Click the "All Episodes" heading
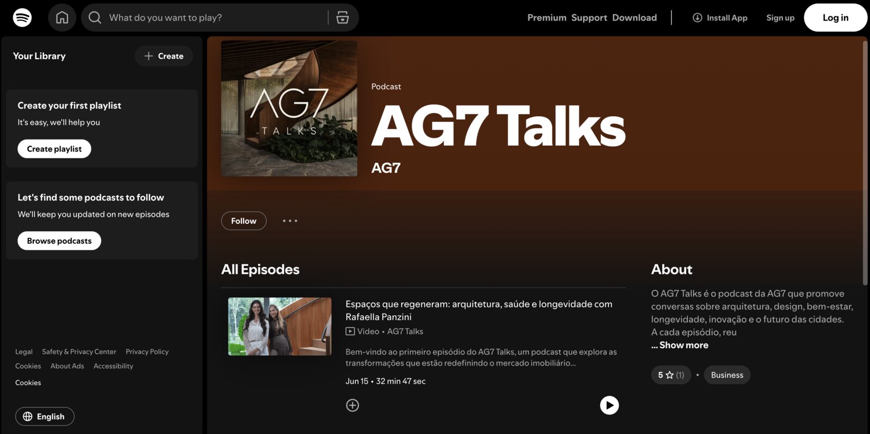This screenshot has width=870, height=434. pos(260,269)
